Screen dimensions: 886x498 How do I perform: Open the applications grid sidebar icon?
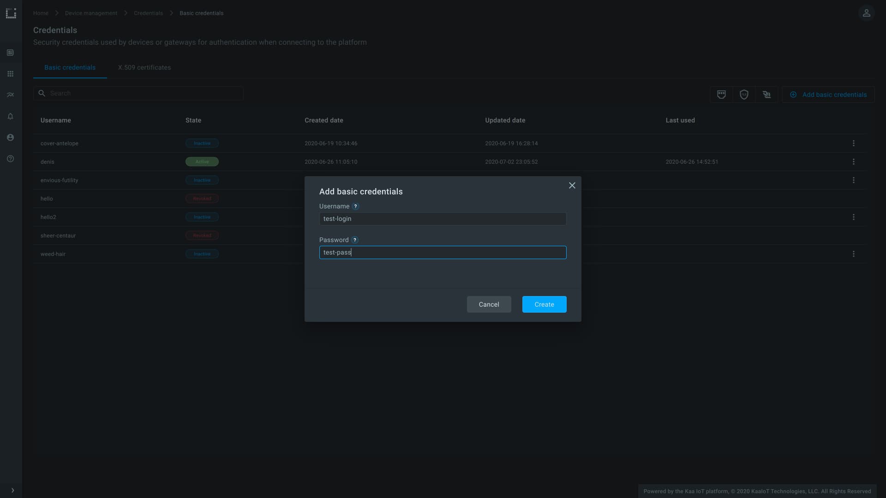[10, 74]
